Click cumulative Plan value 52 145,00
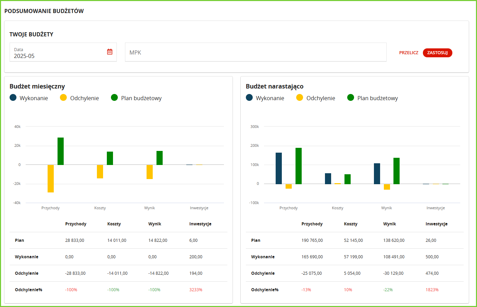 pyautogui.click(x=353, y=240)
